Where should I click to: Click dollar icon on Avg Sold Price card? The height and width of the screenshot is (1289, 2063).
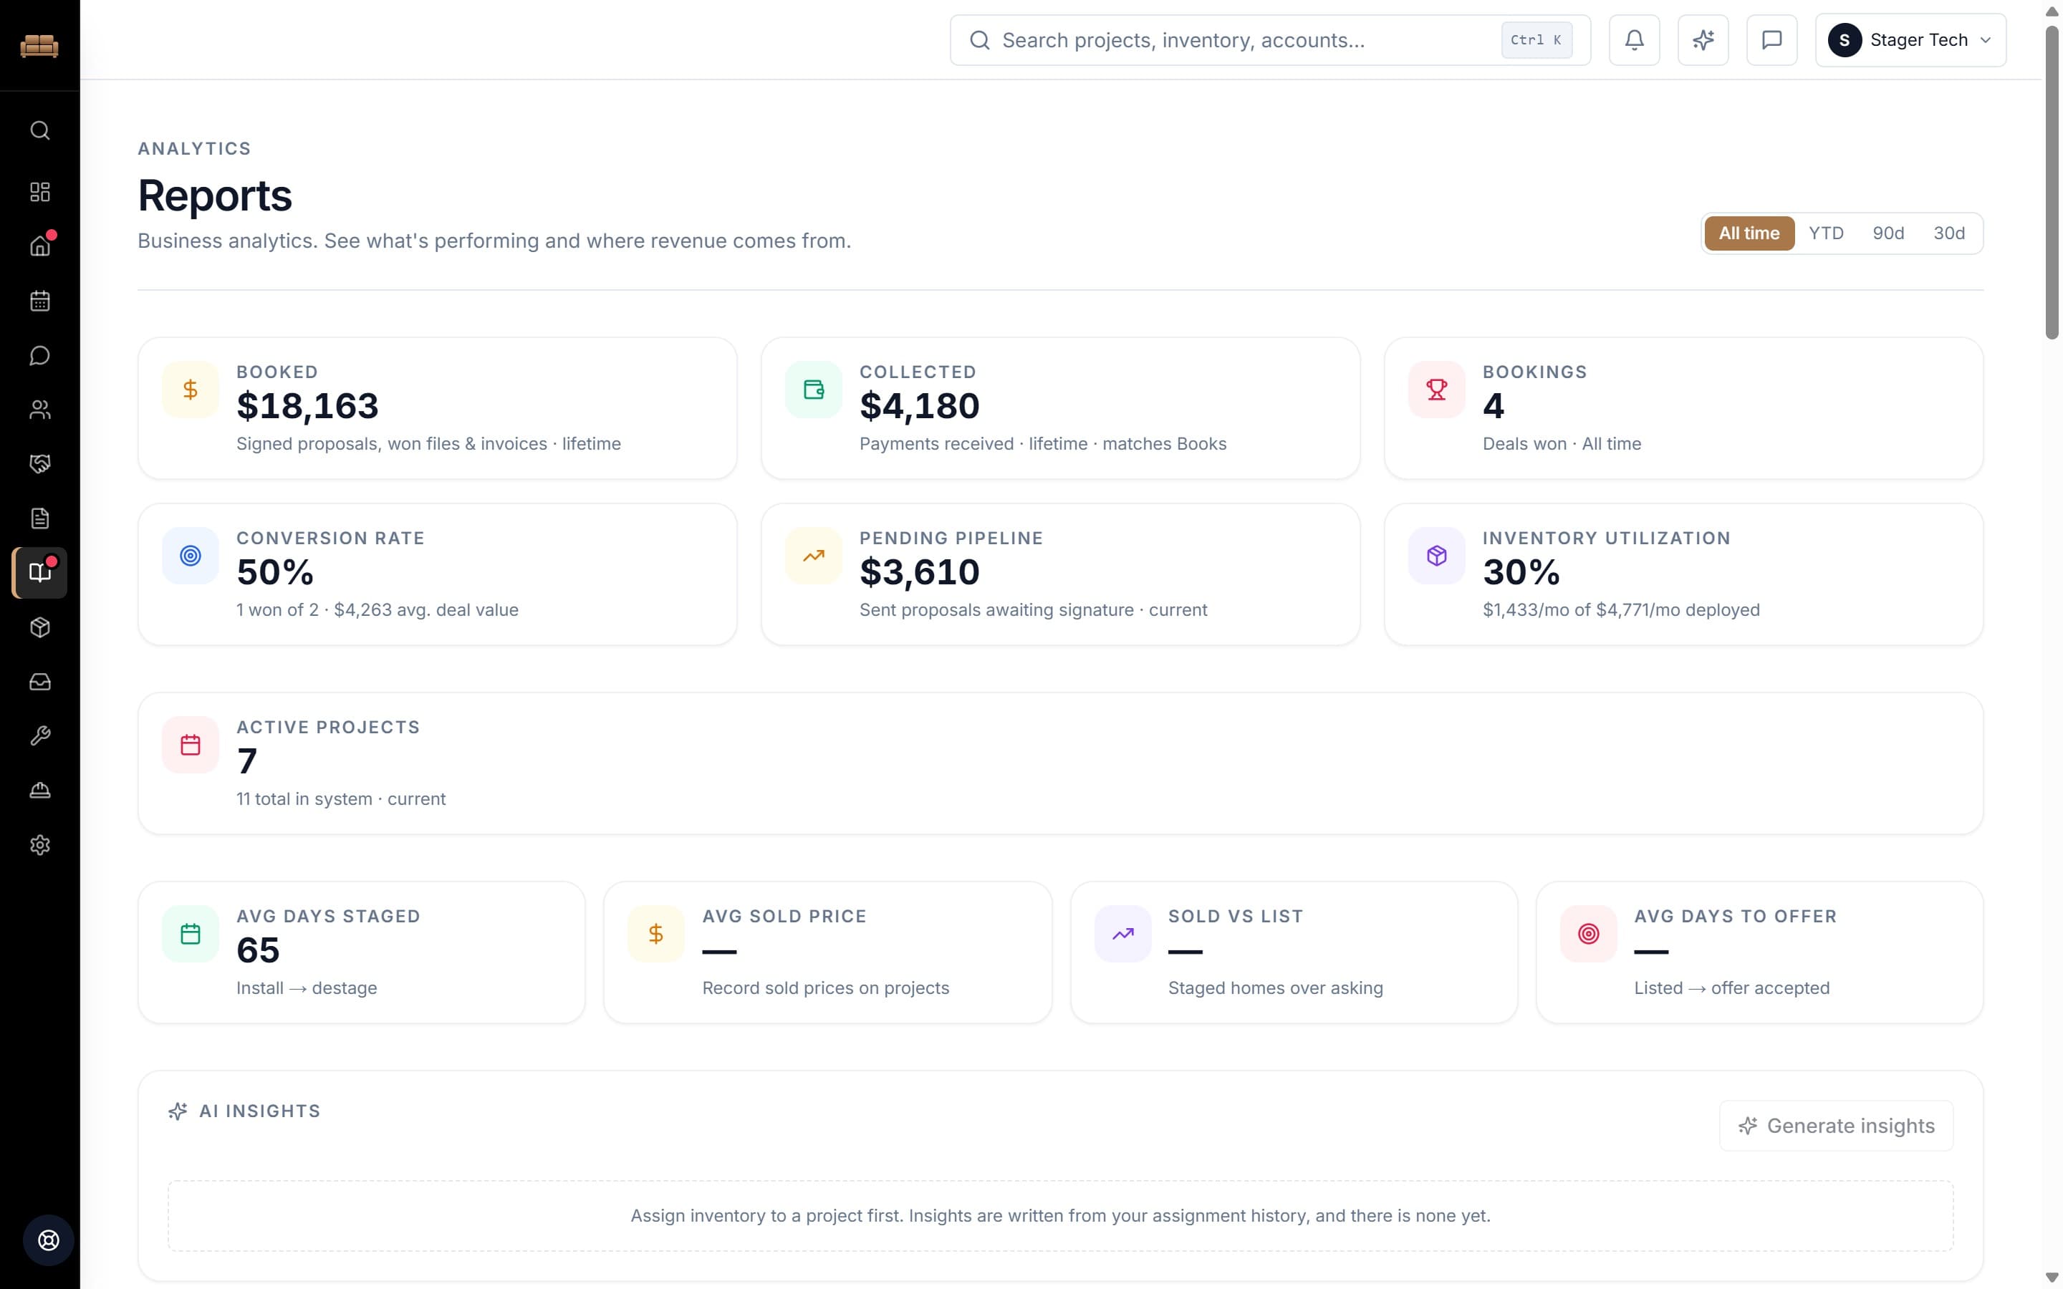click(x=655, y=935)
